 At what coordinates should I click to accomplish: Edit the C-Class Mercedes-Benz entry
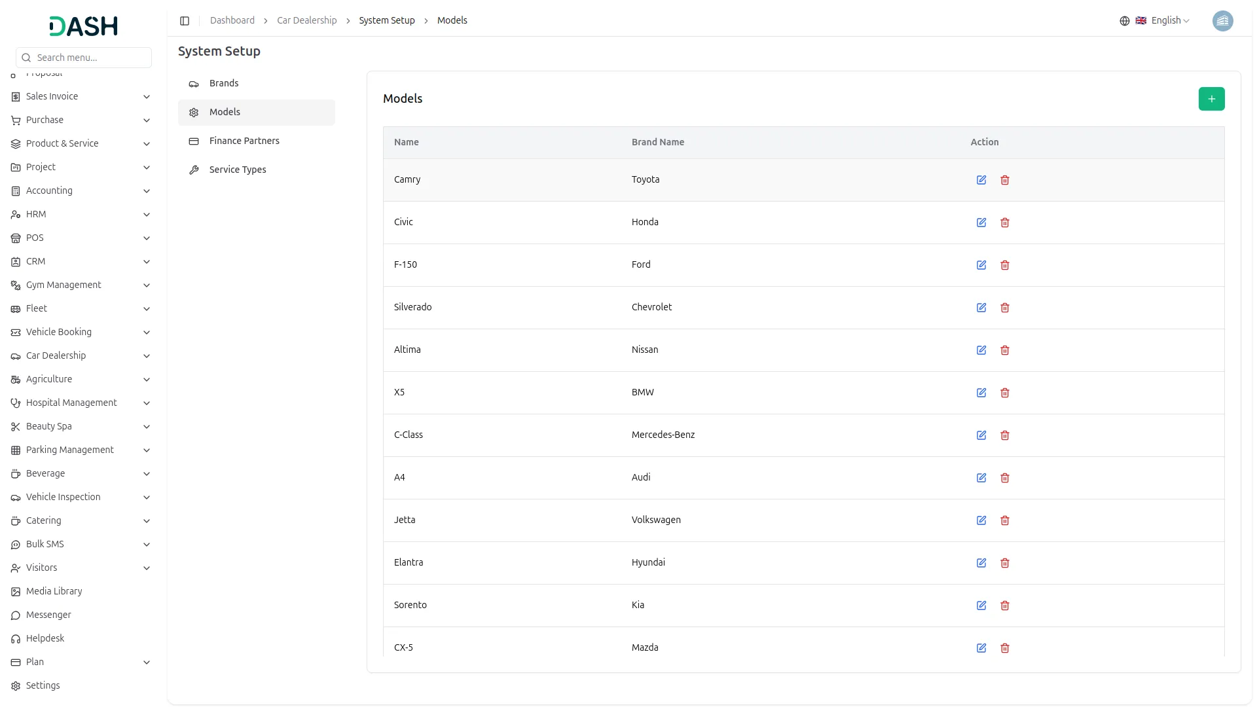tap(981, 435)
